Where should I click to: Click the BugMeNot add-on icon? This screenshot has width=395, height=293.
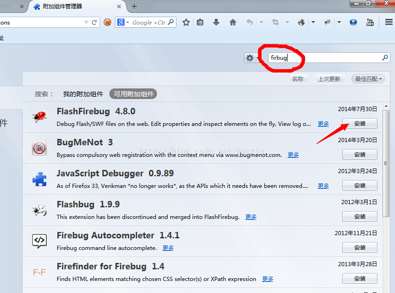point(39,148)
